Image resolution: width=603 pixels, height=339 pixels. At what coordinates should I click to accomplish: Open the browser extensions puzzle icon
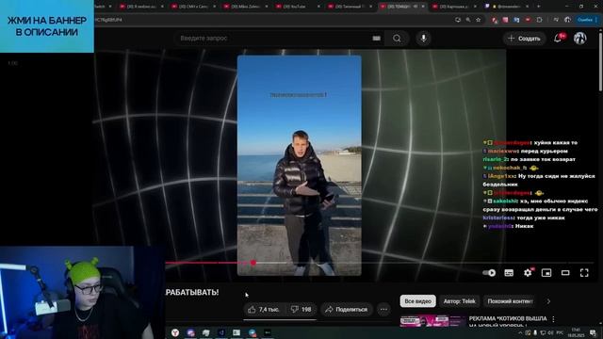pos(540,20)
